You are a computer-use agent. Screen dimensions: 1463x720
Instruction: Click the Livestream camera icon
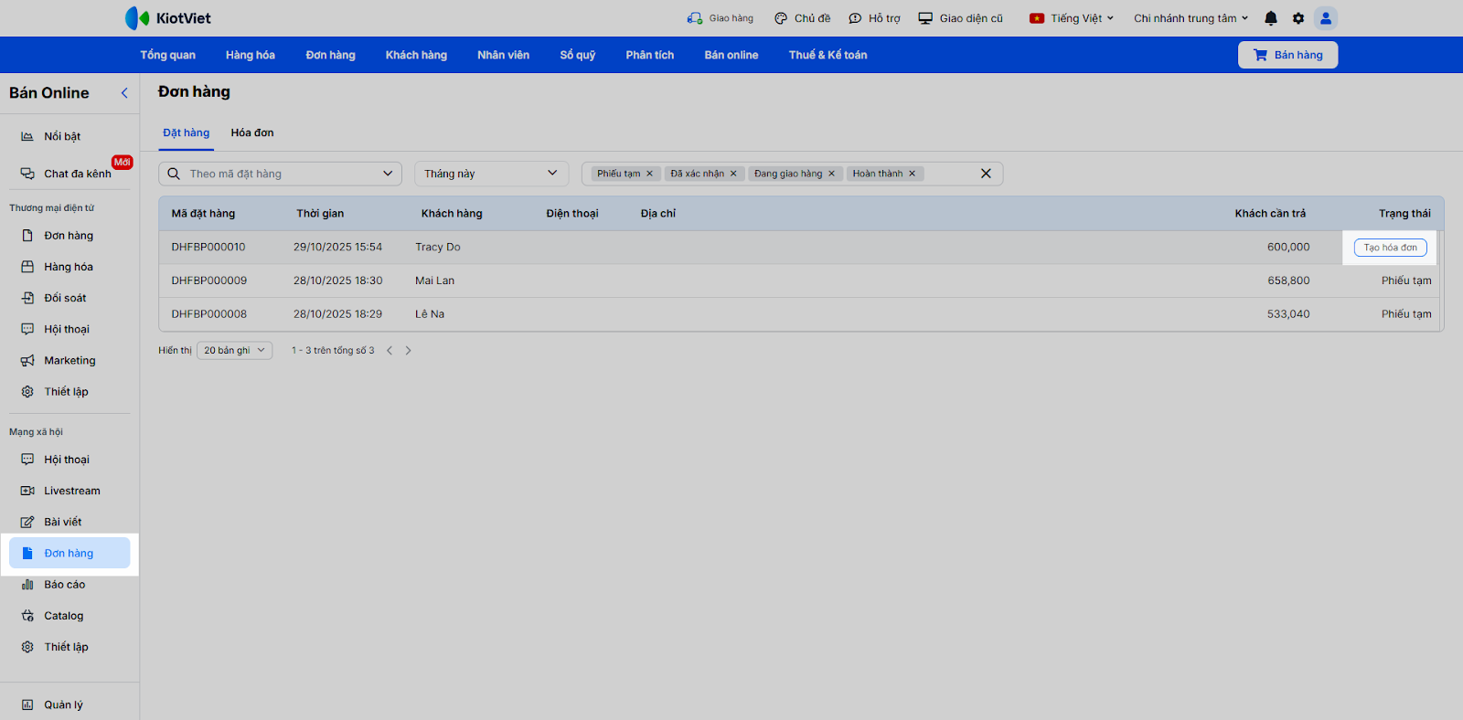click(x=27, y=491)
